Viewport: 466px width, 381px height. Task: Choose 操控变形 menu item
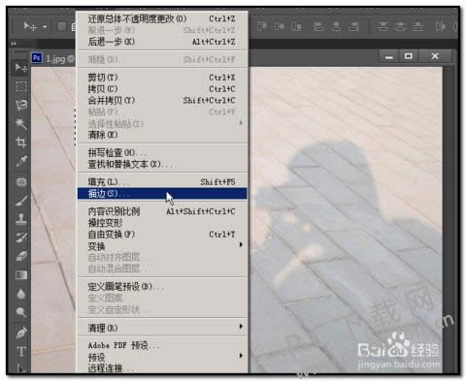pyautogui.click(x=162, y=223)
